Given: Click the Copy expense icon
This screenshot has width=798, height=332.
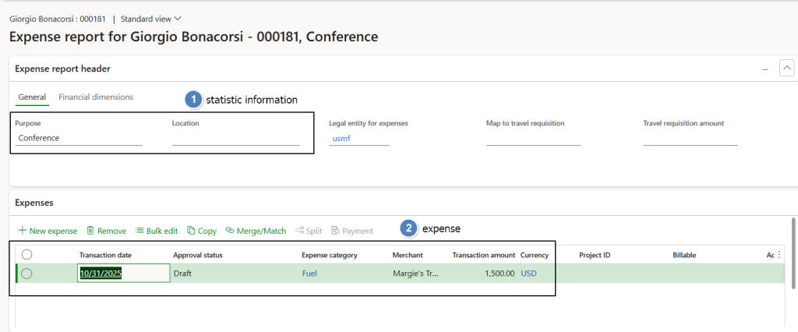Looking at the screenshot, I should click(x=191, y=231).
